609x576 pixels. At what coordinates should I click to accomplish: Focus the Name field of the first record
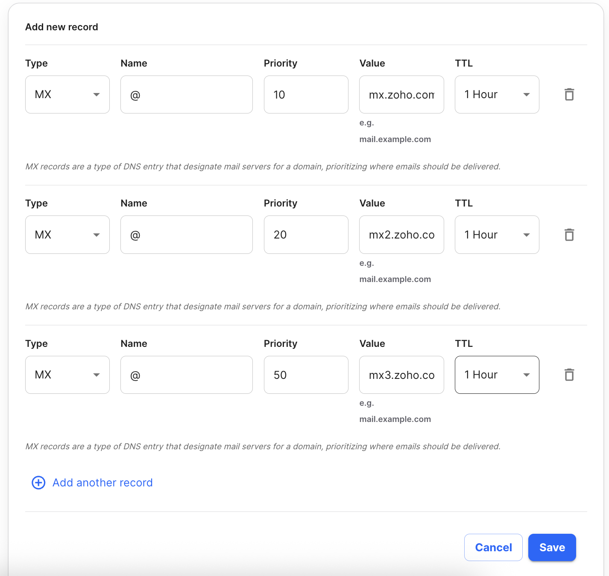(x=187, y=95)
